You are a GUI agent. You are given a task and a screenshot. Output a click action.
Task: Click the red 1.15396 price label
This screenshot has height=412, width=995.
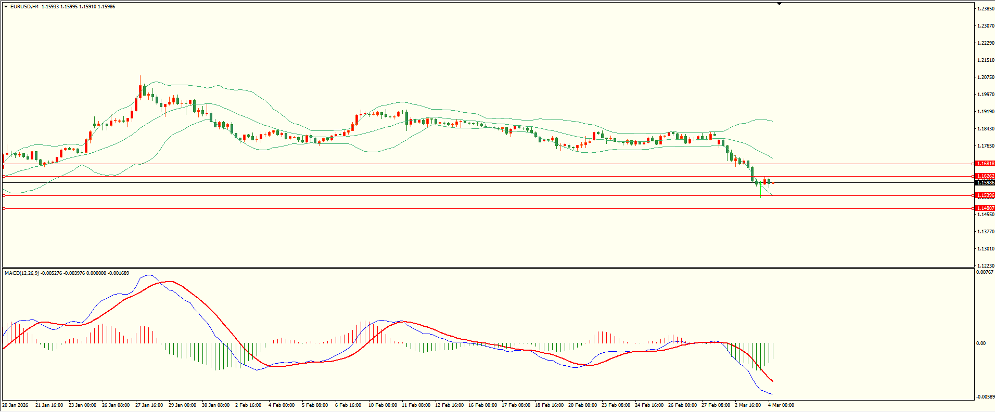985,196
